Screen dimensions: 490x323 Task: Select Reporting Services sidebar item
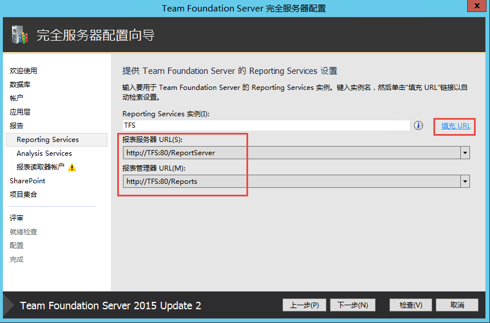57,140
